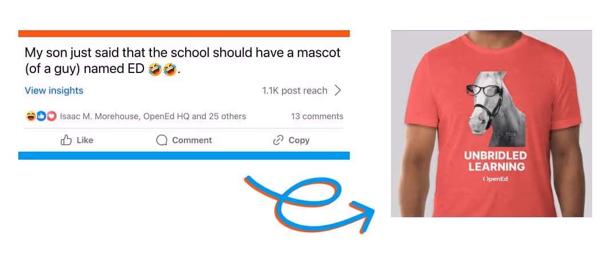607x260 pixels.
Task: Open View insights link
Action: [54, 91]
